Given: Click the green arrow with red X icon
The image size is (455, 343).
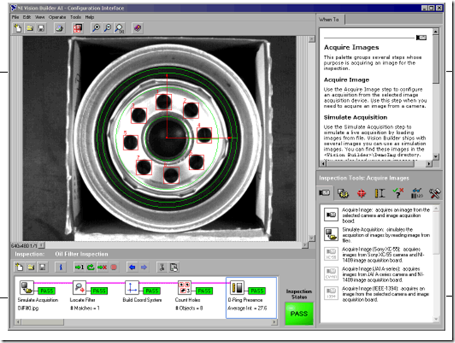Looking at the screenshot, I should 102,267.
